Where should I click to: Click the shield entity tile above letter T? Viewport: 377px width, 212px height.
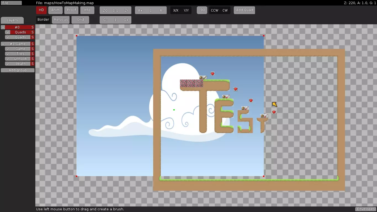click(x=201, y=78)
